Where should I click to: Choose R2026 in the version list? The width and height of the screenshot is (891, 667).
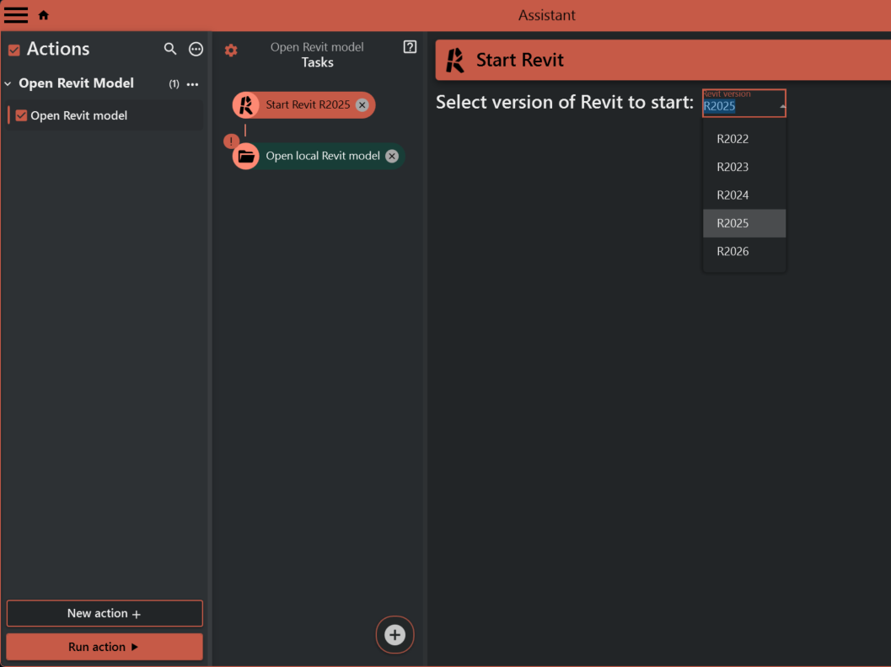[x=733, y=251]
